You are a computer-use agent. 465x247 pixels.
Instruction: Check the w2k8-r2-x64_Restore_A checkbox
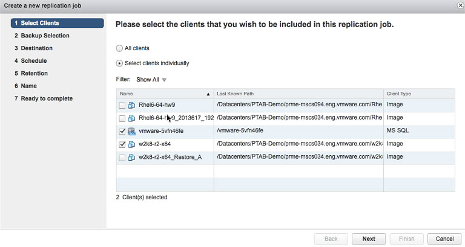[x=122, y=158]
